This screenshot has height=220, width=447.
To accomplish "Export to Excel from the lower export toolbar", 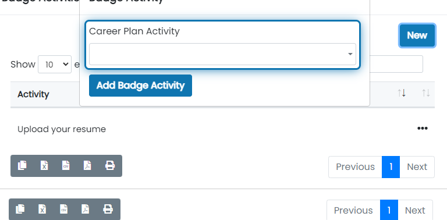I will coord(42,209).
